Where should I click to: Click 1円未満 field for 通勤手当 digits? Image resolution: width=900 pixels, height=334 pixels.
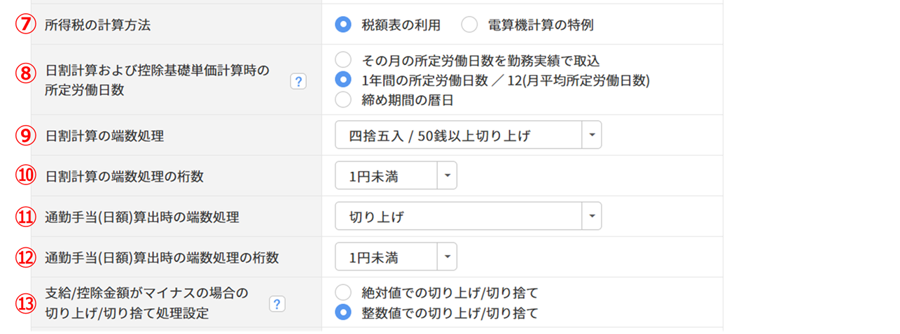(386, 257)
